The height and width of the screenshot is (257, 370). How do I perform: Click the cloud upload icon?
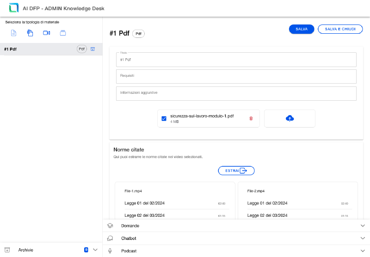pyautogui.click(x=290, y=118)
